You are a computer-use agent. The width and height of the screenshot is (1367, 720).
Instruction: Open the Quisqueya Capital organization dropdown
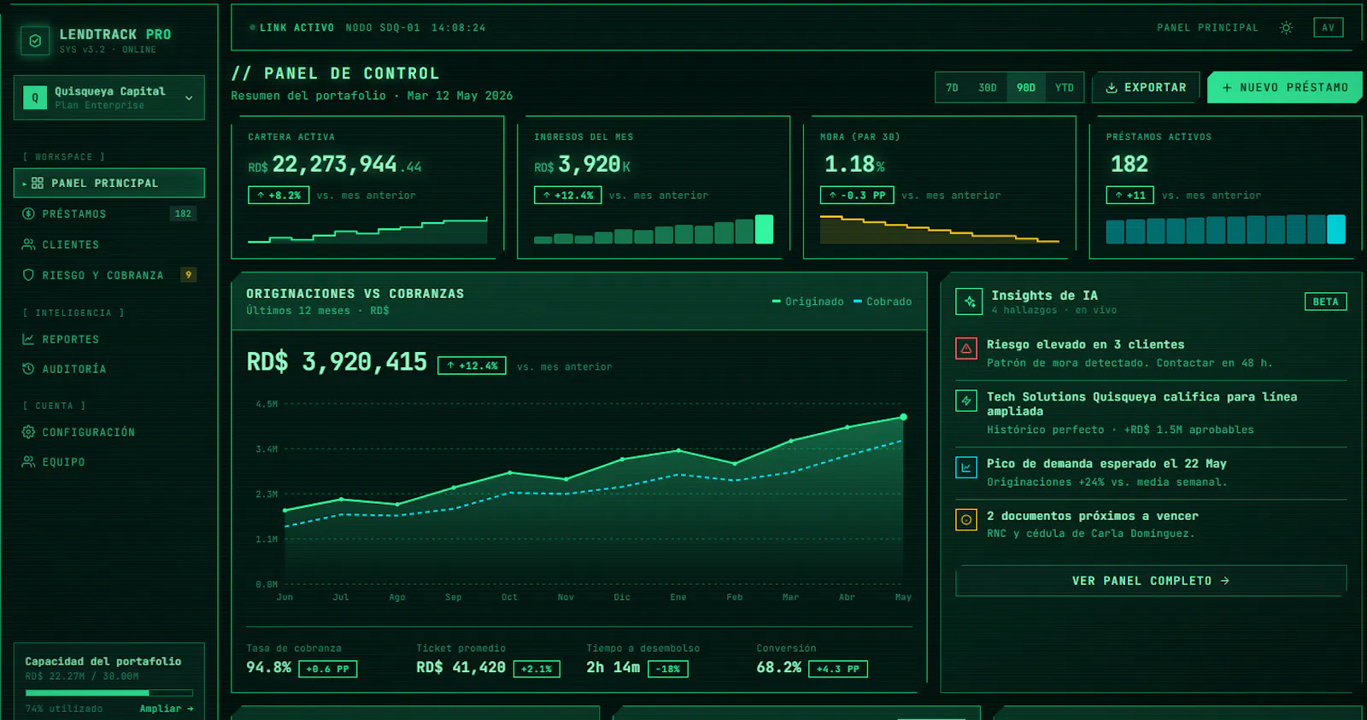[x=109, y=97]
